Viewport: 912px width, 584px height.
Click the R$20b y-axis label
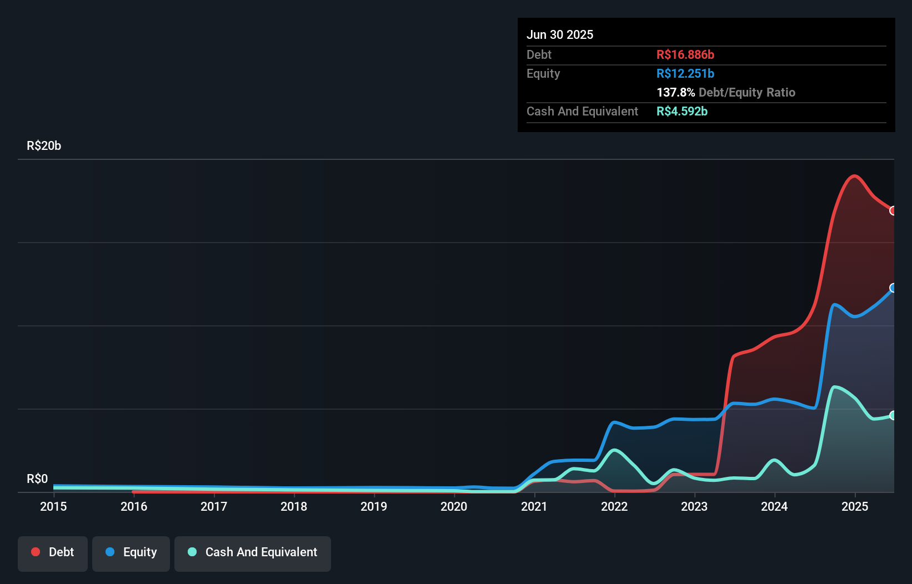(44, 145)
